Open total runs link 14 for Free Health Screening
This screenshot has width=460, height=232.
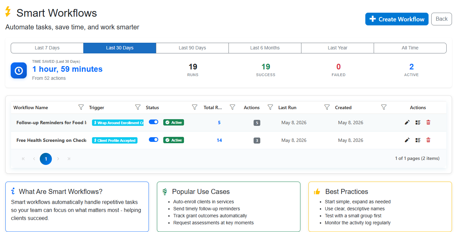219,140
